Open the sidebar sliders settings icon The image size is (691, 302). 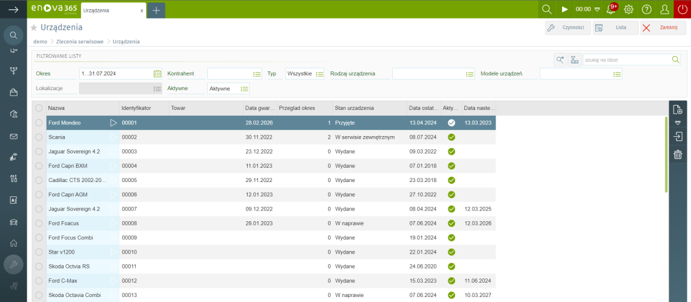point(13,178)
